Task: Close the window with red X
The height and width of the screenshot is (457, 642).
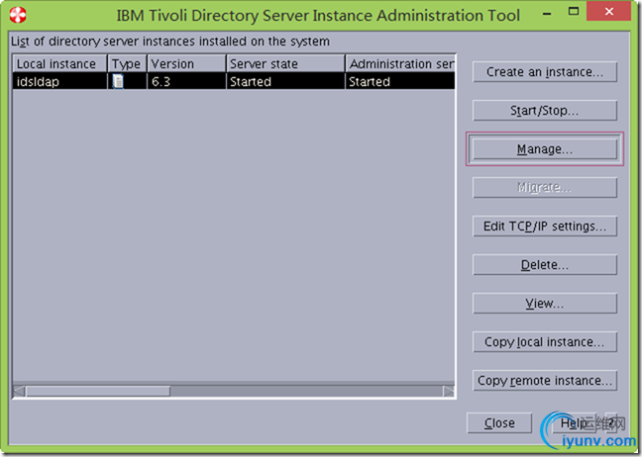Action: click(x=608, y=12)
